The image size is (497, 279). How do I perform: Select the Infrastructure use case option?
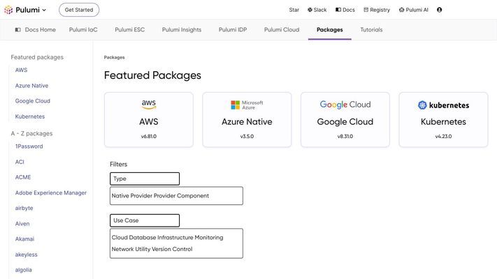[x=175, y=238]
